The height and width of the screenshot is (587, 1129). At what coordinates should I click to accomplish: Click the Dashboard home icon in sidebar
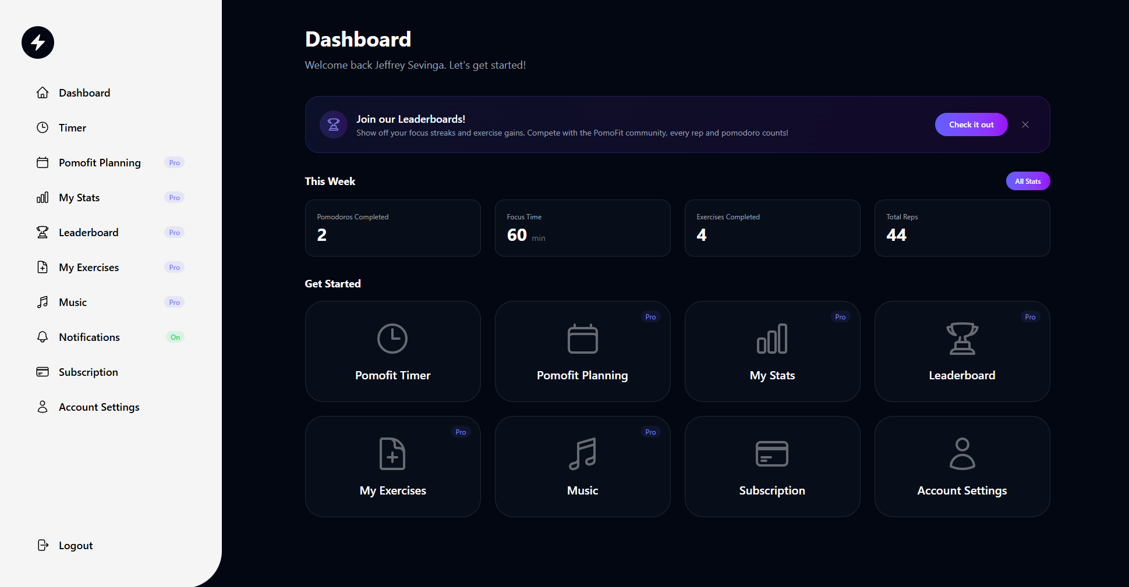pos(43,93)
